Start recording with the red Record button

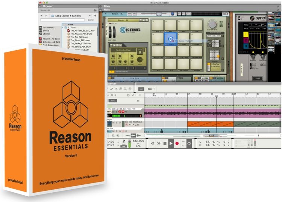click(x=177, y=144)
